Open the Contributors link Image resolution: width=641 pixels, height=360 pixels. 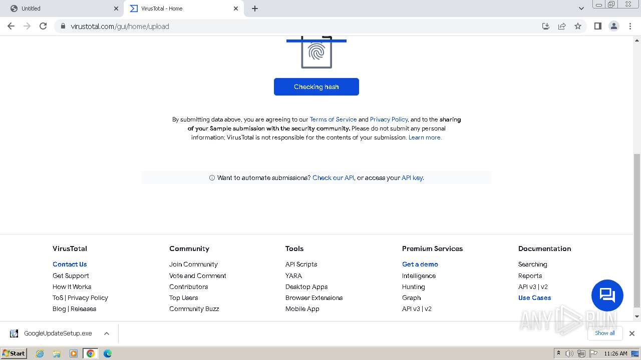(x=188, y=286)
